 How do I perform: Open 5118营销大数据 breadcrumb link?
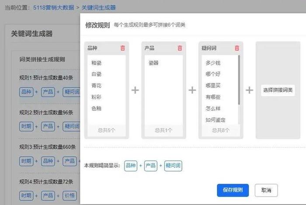pyautogui.click(x=54, y=7)
